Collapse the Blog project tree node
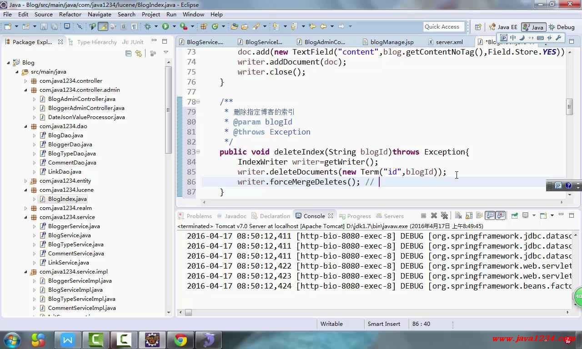Viewport: 582px width, 349px height. pos(8,63)
